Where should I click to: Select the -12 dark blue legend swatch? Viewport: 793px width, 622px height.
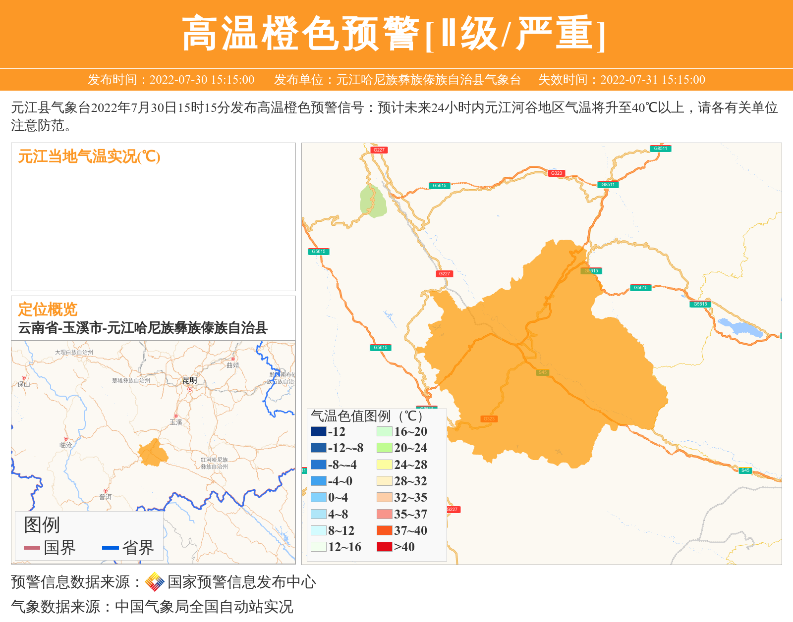pyautogui.click(x=319, y=431)
